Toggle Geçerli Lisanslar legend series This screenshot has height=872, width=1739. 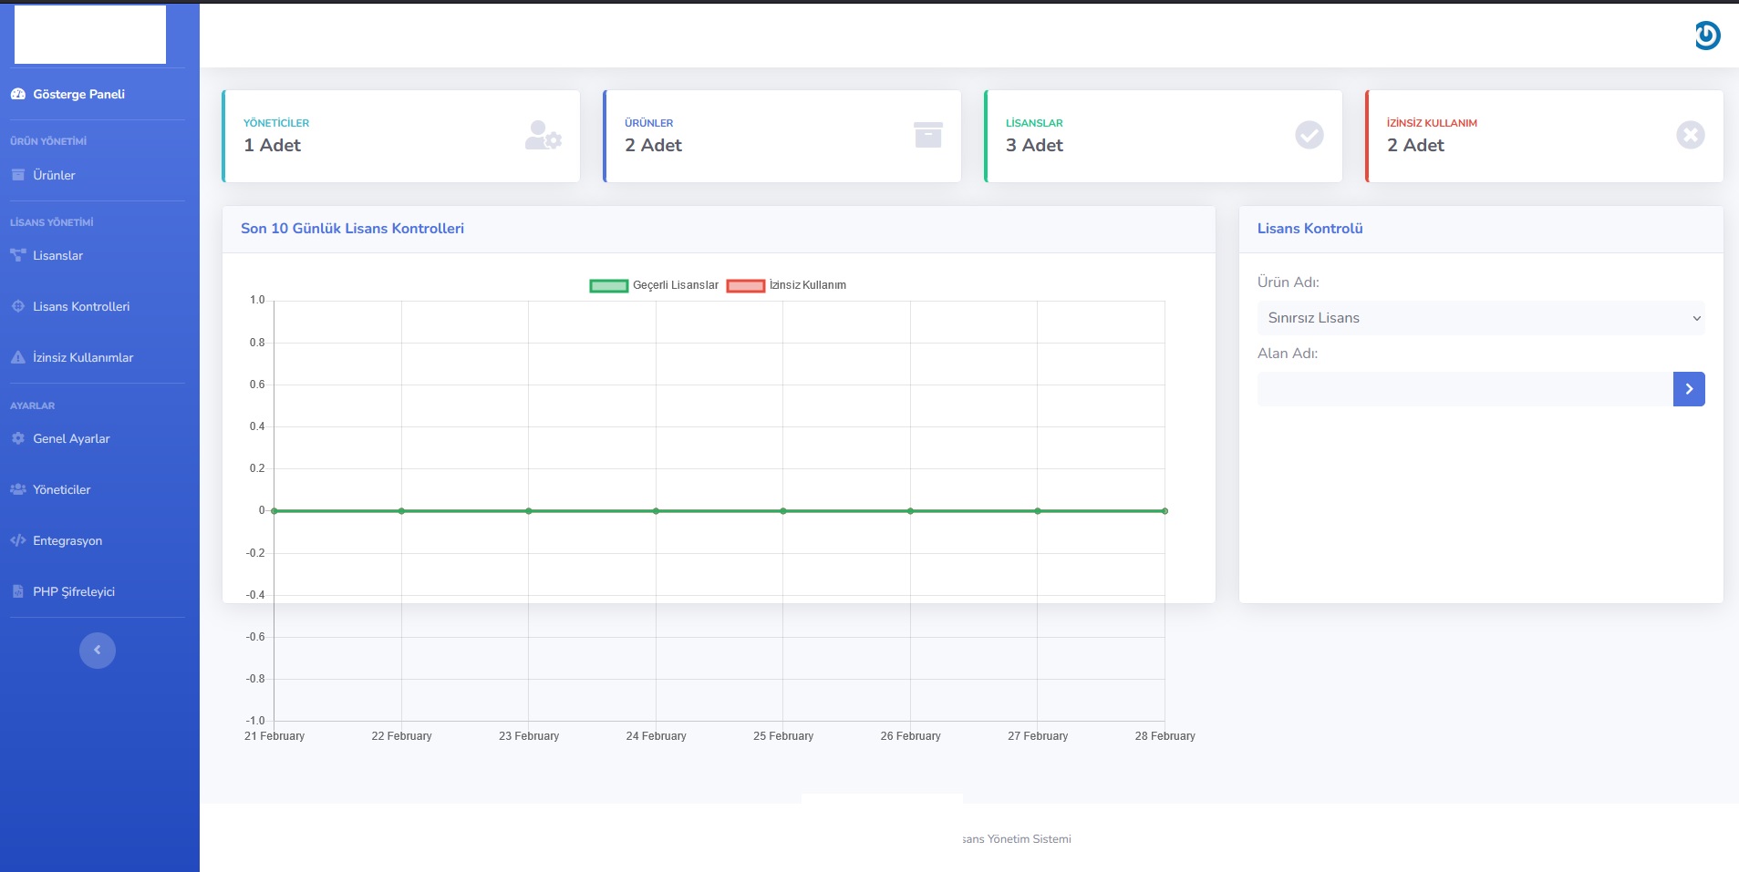click(x=654, y=285)
